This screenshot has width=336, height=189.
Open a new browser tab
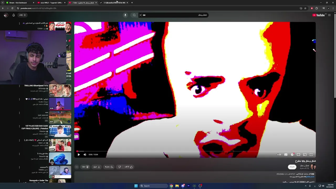click(x=132, y=3)
